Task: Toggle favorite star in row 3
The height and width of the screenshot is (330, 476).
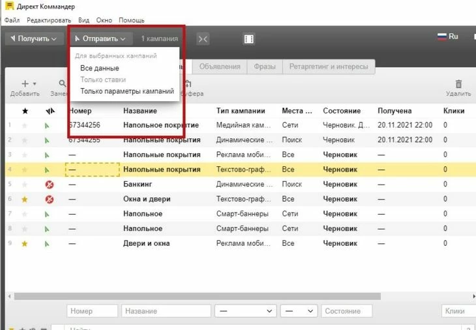Action: pyautogui.click(x=25, y=155)
